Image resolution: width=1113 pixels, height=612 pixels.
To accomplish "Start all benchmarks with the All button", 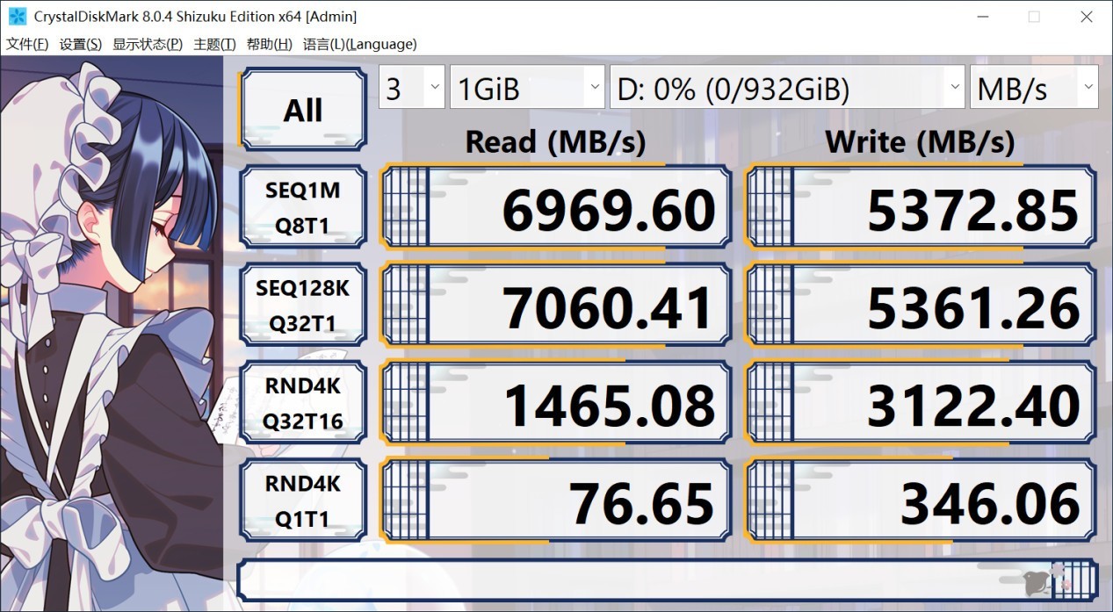I will pyautogui.click(x=303, y=110).
